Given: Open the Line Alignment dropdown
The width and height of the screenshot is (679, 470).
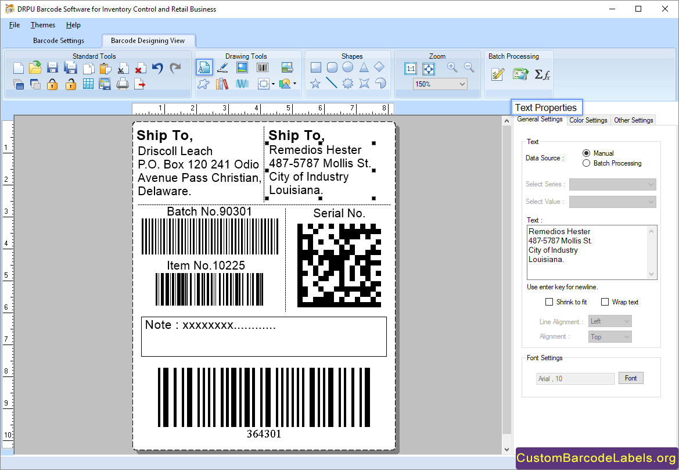Looking at the screenshot, I should [x=610, y=321].
